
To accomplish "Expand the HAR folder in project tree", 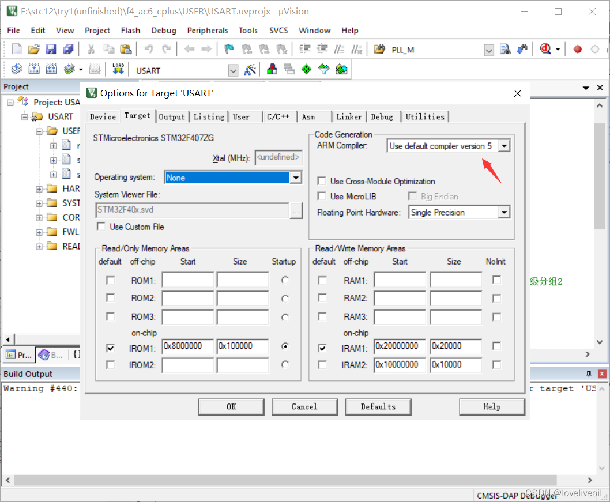I will (39, 189).
